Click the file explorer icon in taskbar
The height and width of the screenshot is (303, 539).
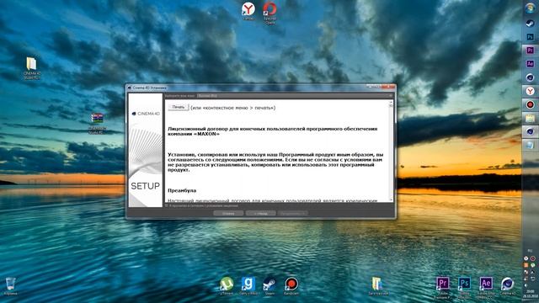click(530, 118)
